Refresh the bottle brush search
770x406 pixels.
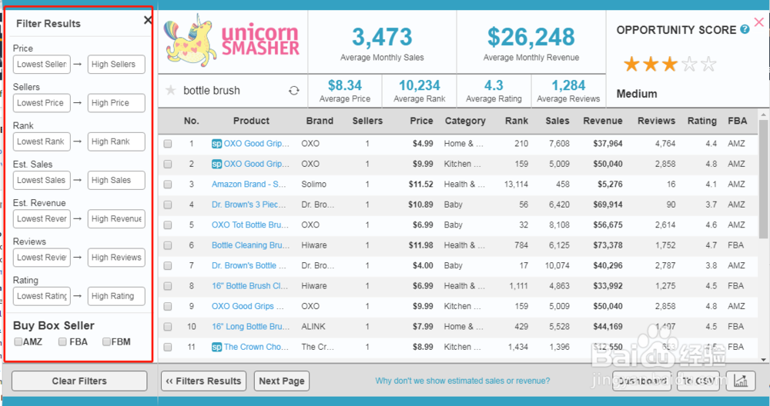coord(293,91)
